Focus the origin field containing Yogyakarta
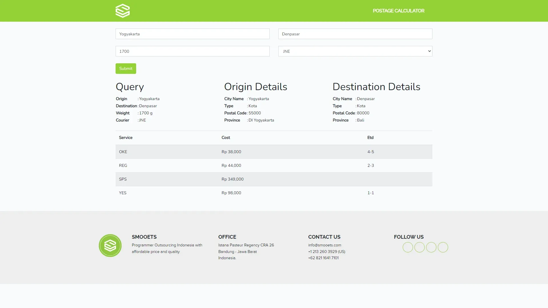The height and width of the screenshot is (308, 548). point(192,34)
